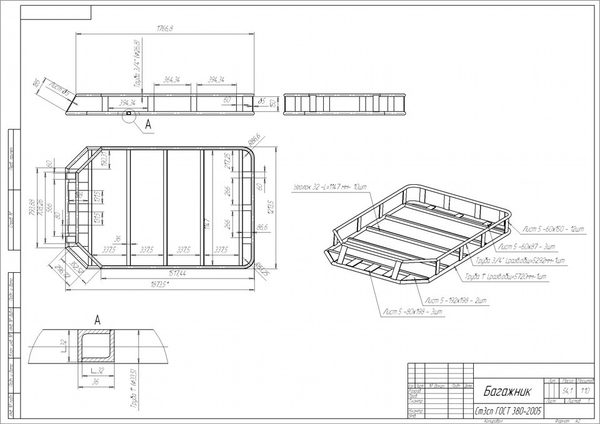Select the Ст3сп ГОСТ 380-2005 material text
Image resolution: width=600 pixels, height=424 pixels.
point(507,412)
